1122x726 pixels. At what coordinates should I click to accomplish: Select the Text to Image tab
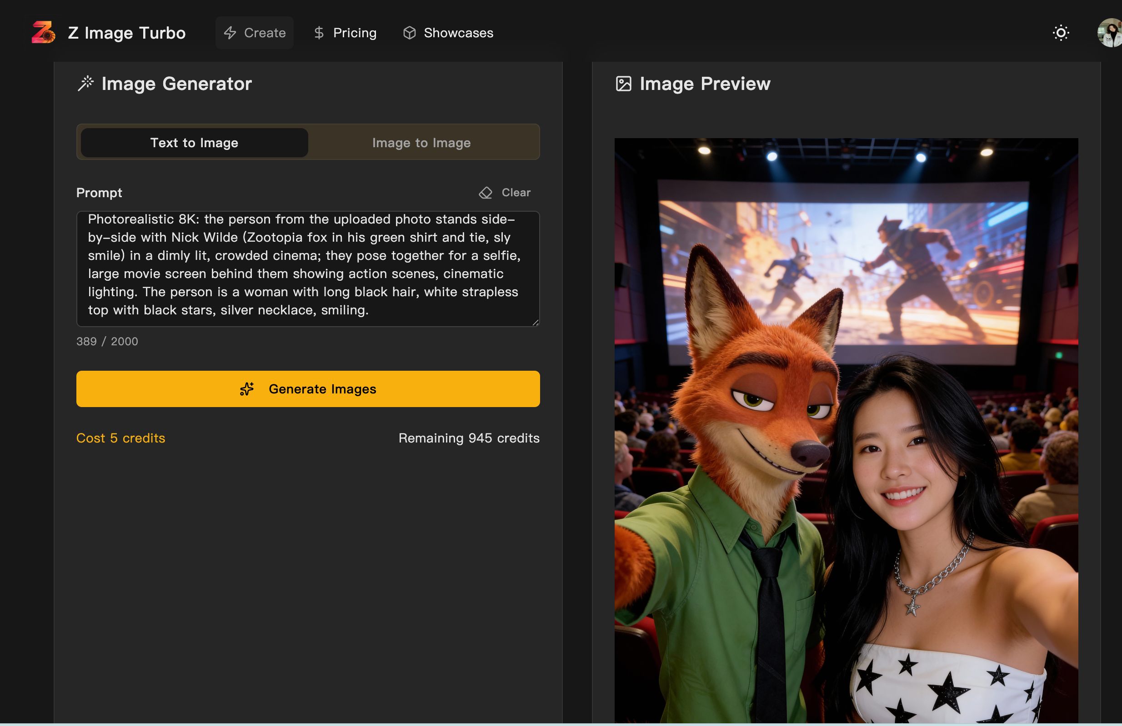(x=194, y=143)
